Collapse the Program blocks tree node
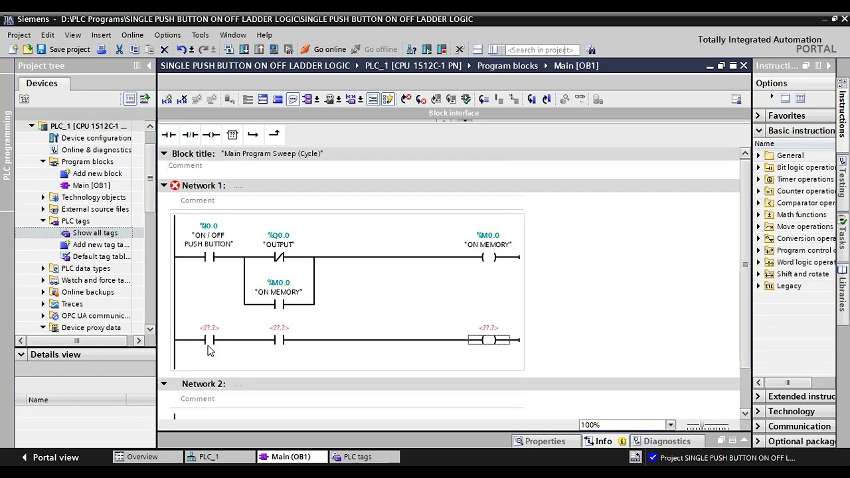The width and height of the screenshot is (850, 478). click(43, 162)
